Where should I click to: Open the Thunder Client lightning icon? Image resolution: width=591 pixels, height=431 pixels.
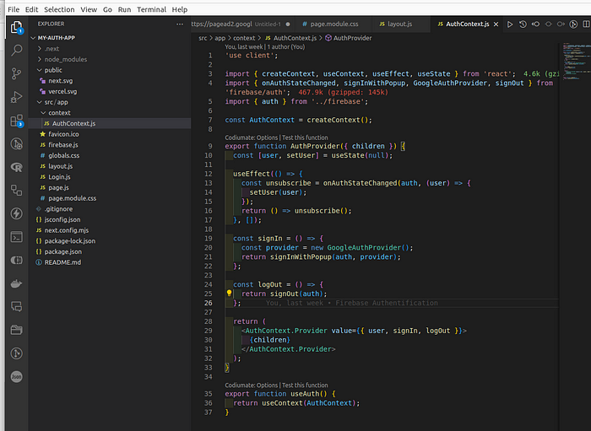pyautogui.click(x=17, y=213)
